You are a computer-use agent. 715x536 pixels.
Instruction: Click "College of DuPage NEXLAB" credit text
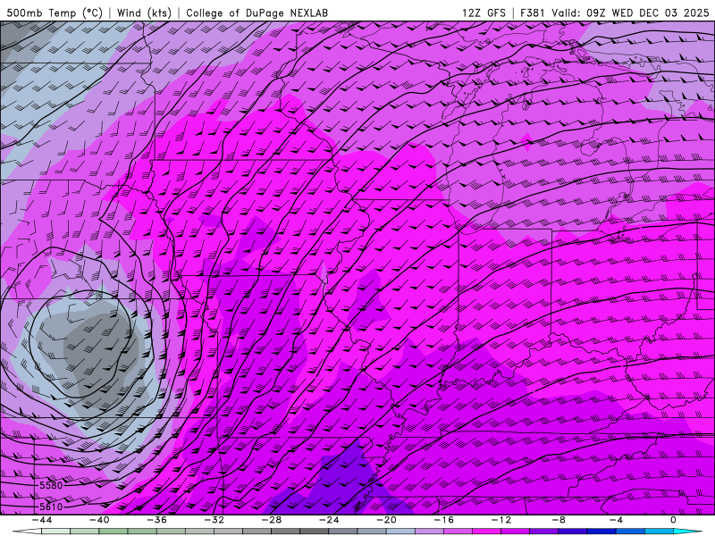click(x=257, y=13)
